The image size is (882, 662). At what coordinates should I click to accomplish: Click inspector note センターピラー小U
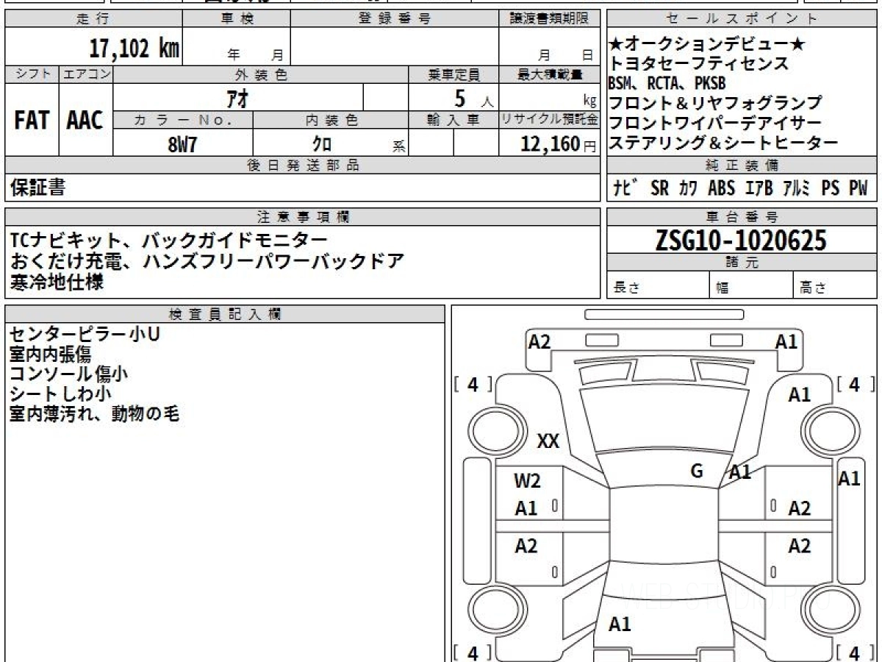(85, 334)
